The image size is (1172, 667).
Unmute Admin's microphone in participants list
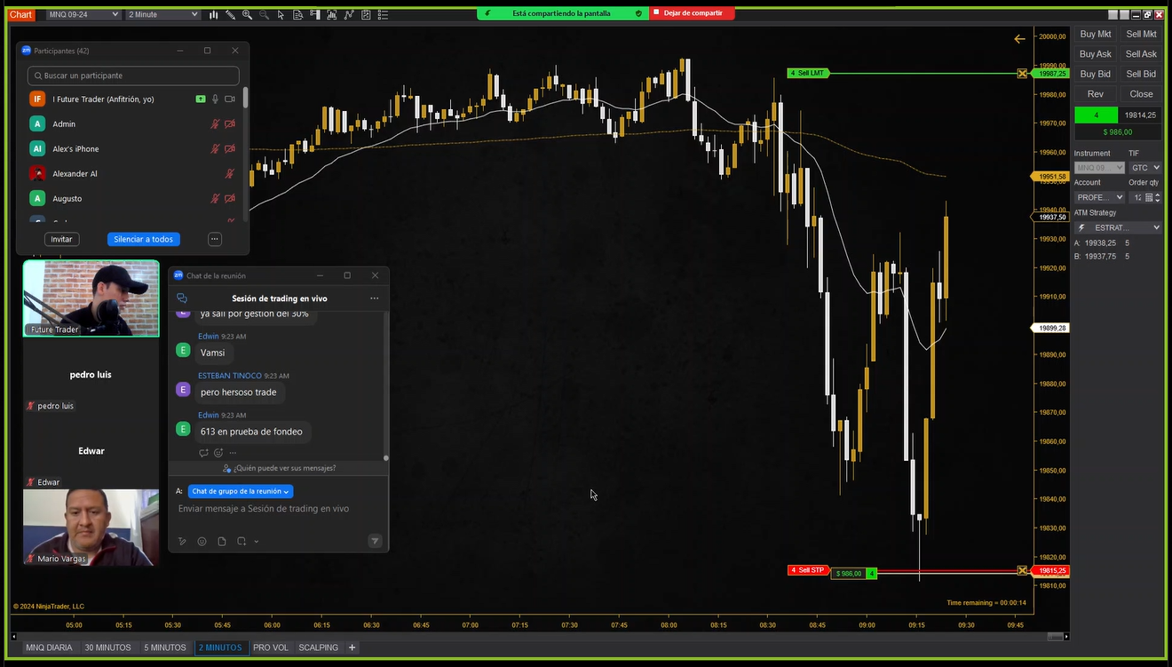tap(214, 123)
